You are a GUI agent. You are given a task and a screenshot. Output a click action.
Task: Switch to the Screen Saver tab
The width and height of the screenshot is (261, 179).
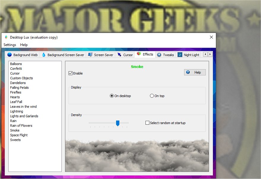101,55
